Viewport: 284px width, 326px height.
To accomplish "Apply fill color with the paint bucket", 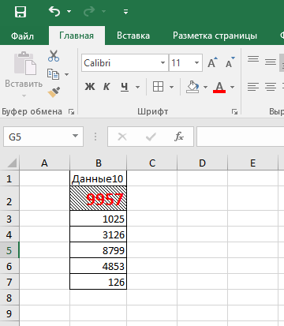I will click(x=192, y=87).
